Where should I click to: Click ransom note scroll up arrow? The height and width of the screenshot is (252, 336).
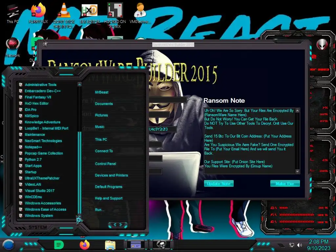pos(297,111)
